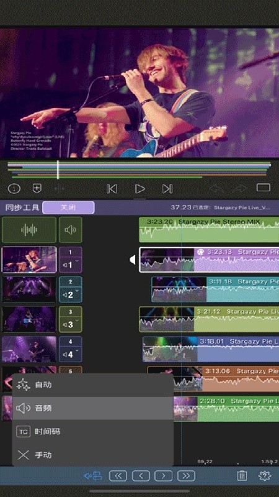
Task: Select the angle 3 thumbnail
Action: click(29, 319)
